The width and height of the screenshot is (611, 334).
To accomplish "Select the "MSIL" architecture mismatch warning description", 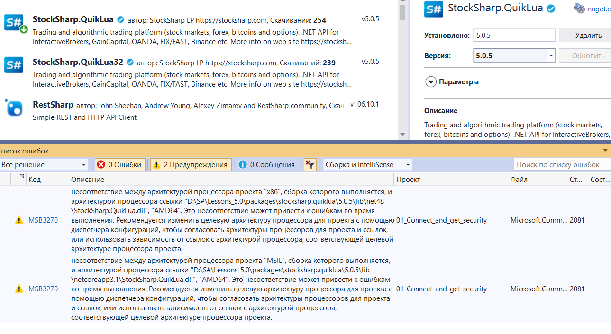I will click(x=232, y=289).
